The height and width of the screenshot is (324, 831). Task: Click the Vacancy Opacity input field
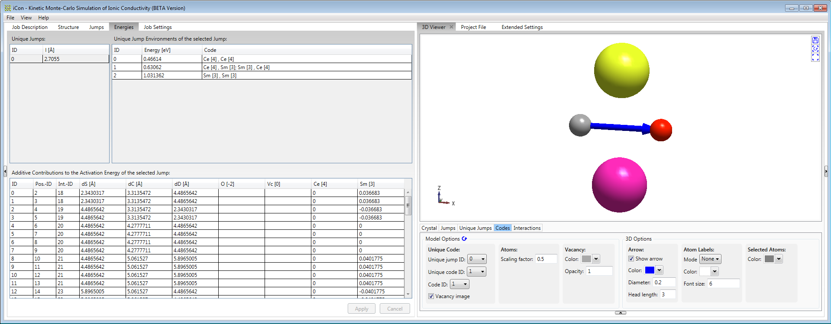(599, 271)
